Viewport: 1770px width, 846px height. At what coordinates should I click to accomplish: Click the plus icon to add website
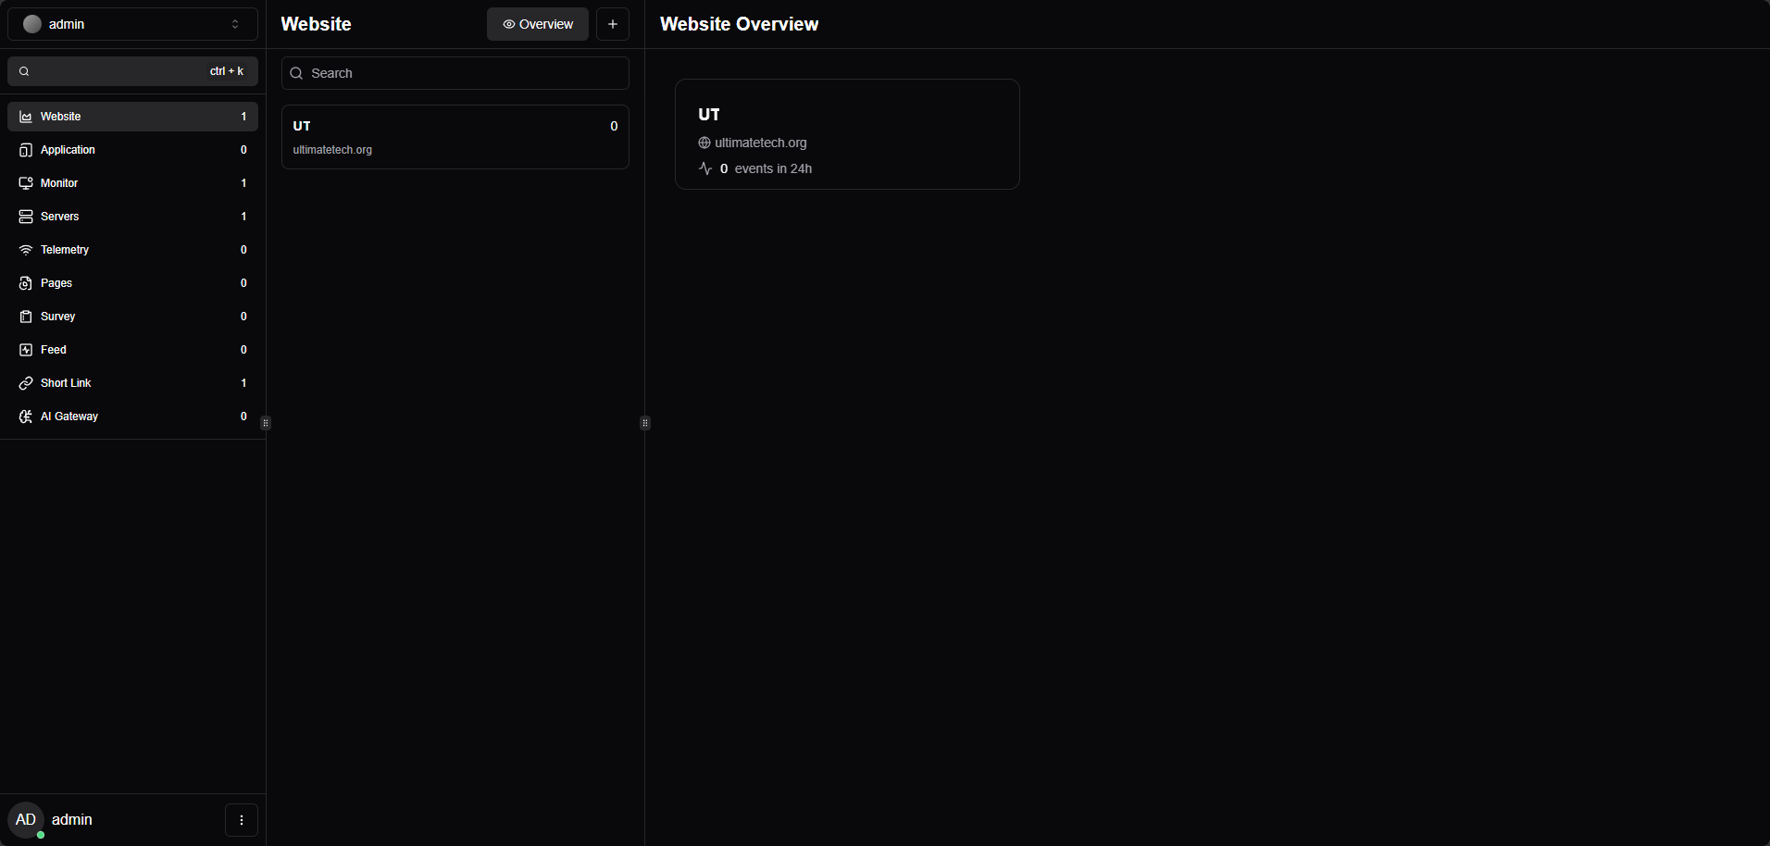pos(613,24)
